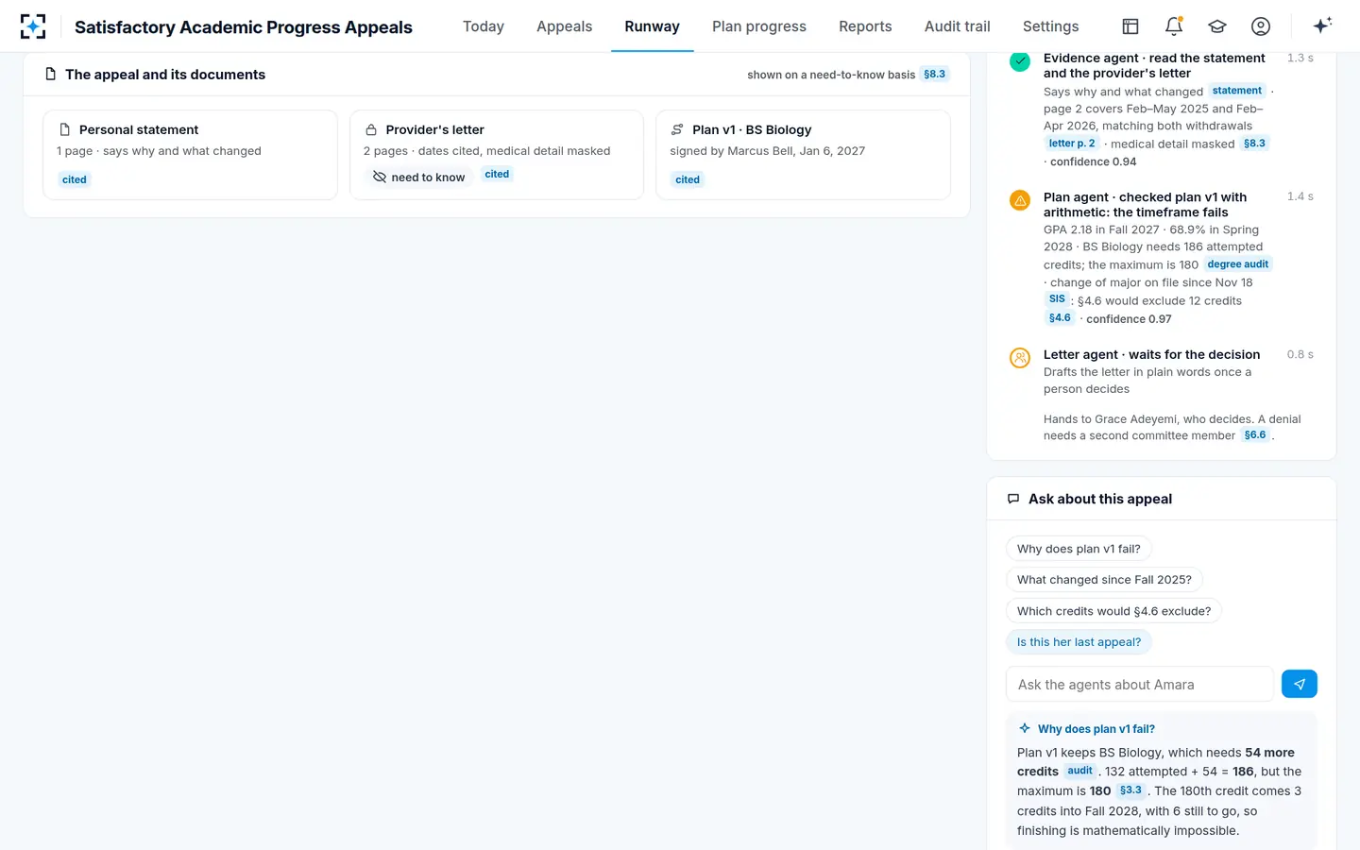Open the 'statement' citation chip

pos(1237,91)
